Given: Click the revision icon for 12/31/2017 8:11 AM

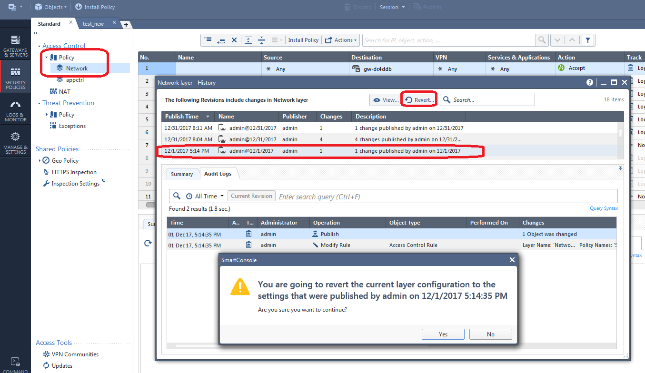Looking at the screenshot, I should pos(222,128).
